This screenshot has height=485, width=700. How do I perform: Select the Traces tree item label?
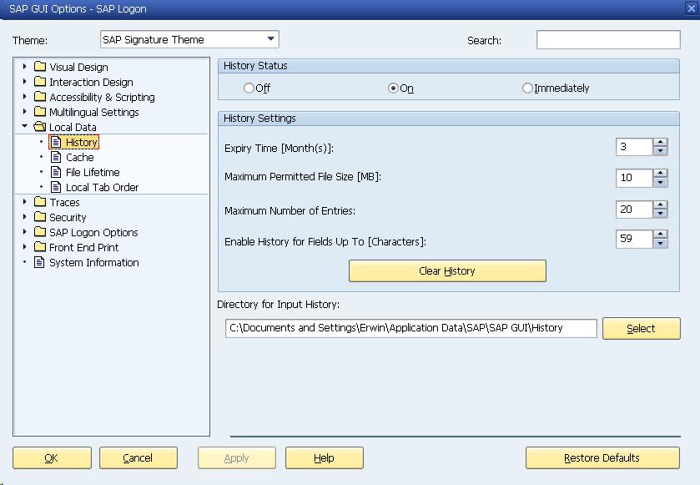[x=65, y=202]
